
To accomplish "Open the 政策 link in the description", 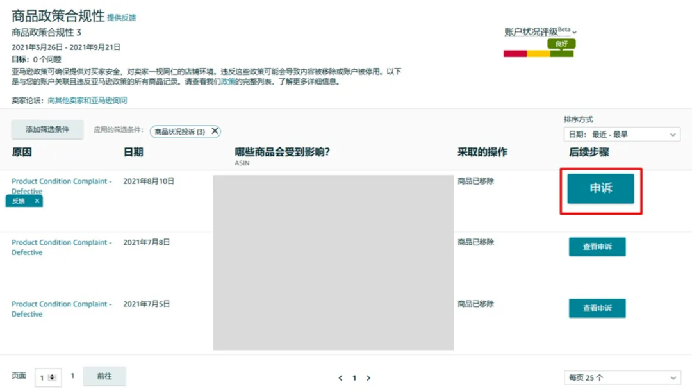I will 228,82.
